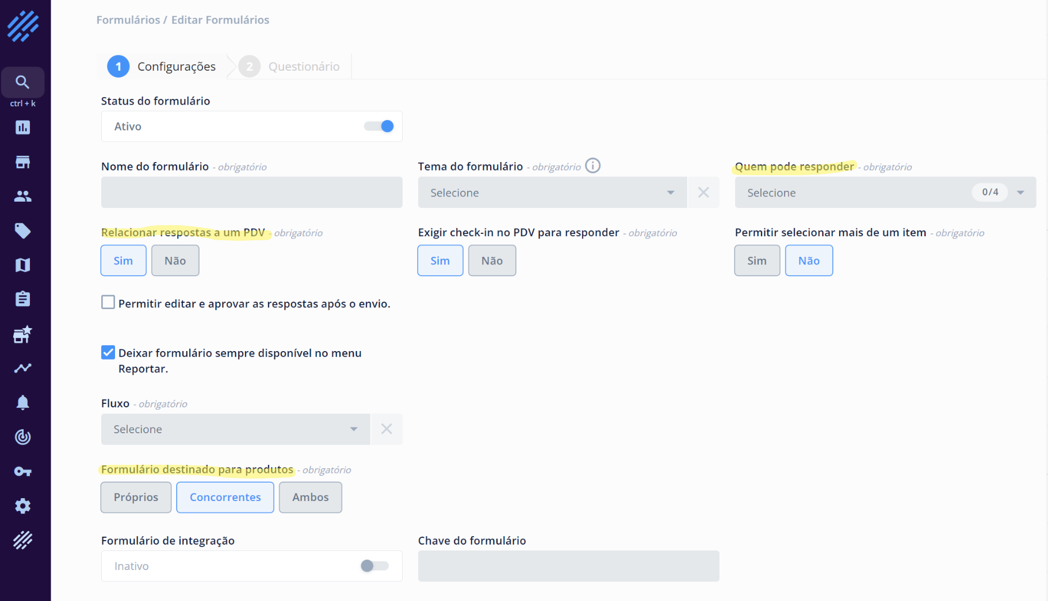Expand the Tema do formulário dropdown
The height and width of the screenshot is (601, 1048).
point(552,192)
